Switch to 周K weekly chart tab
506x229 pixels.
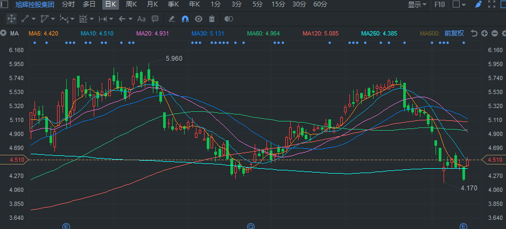pyautogui.click(x=131, y=4)
